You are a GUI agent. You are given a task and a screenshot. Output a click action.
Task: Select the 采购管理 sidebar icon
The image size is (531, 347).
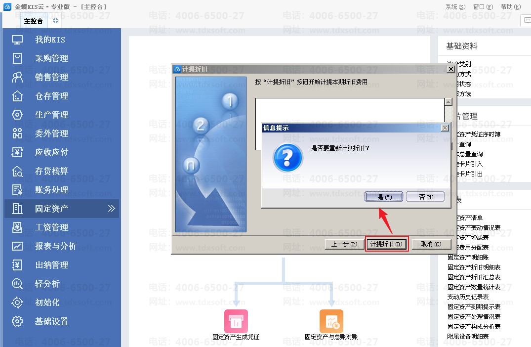click(x=17, y=58)
